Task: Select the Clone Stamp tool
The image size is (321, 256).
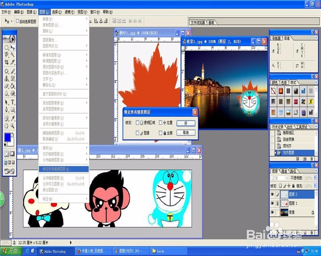Action: click(7, 78)
